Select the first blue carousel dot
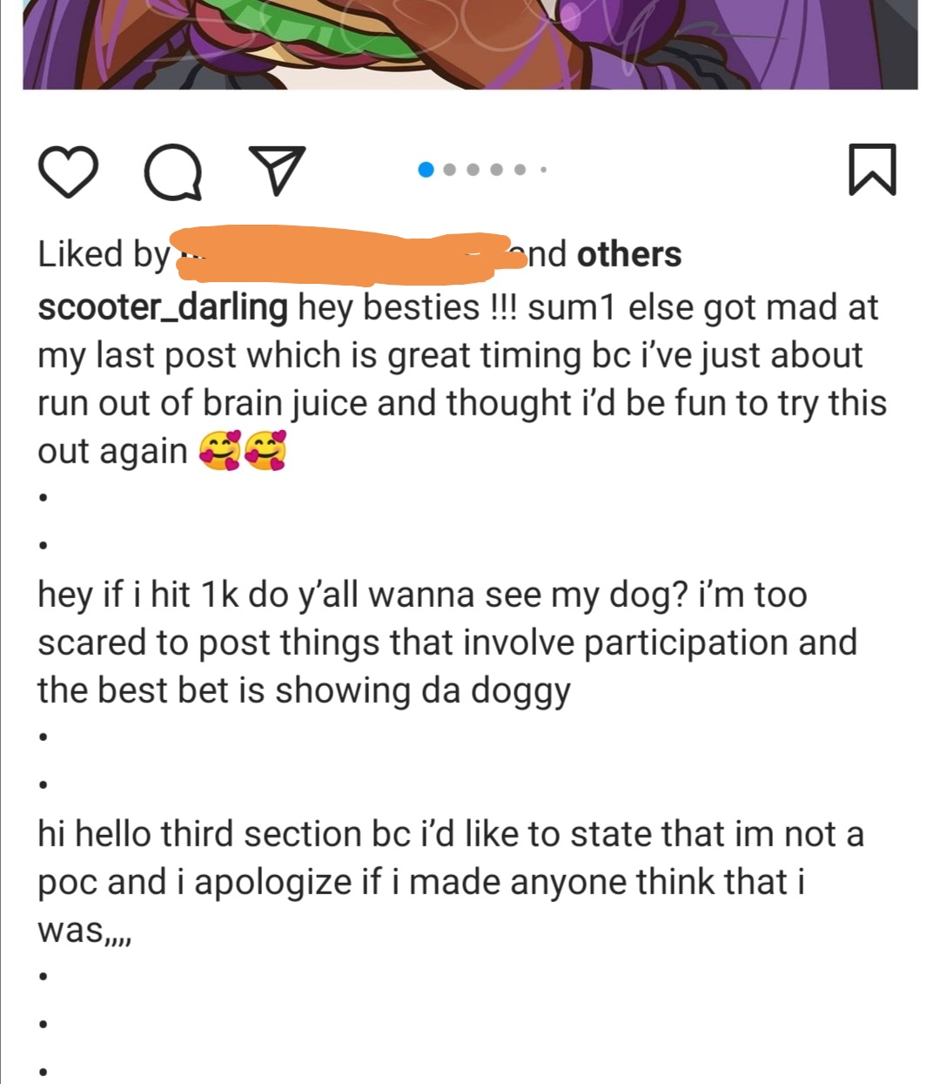The width and height of the screenshot is (940, 1084). 426,170
